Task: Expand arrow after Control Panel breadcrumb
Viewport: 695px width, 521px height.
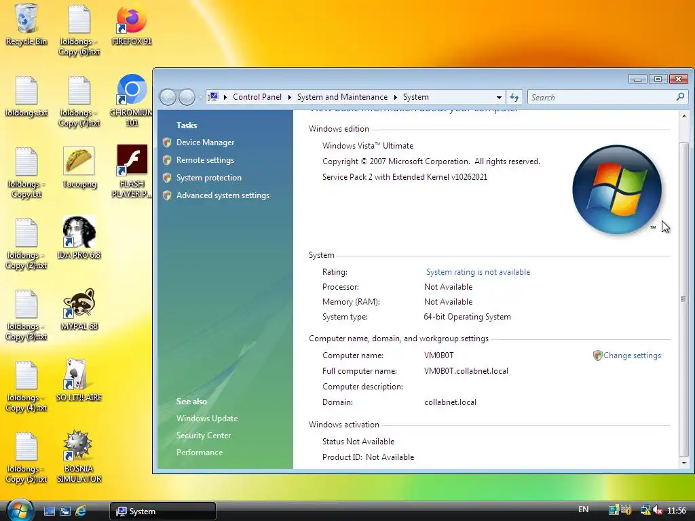Action: pyautogui.click(x=289, y=97)
